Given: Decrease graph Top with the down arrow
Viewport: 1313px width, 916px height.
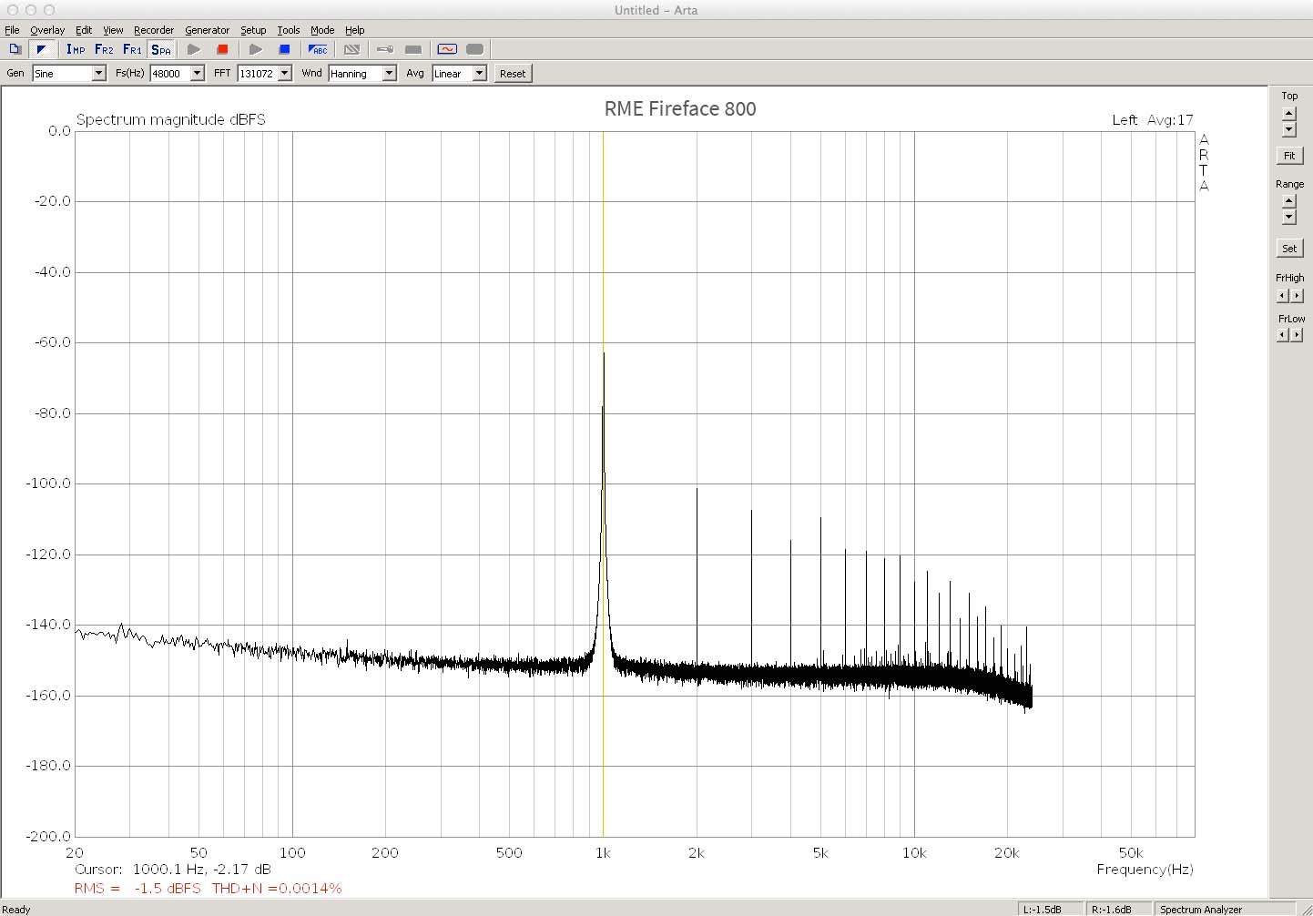Looking at the screenshot, I should click(x=1288, y=129).
